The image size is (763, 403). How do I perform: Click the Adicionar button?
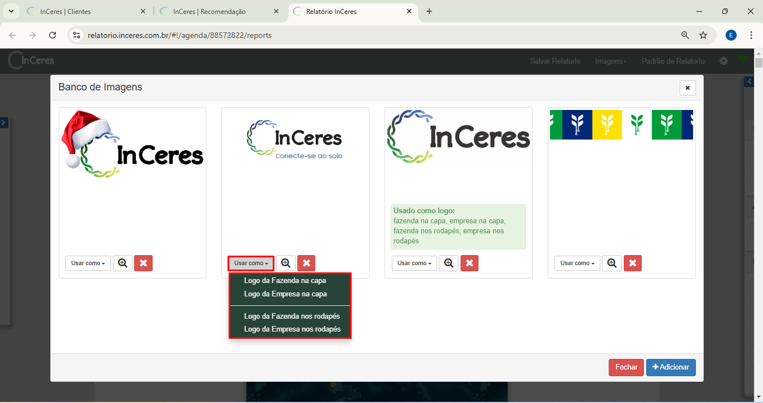pyautogui.click(x=671, y=367)
